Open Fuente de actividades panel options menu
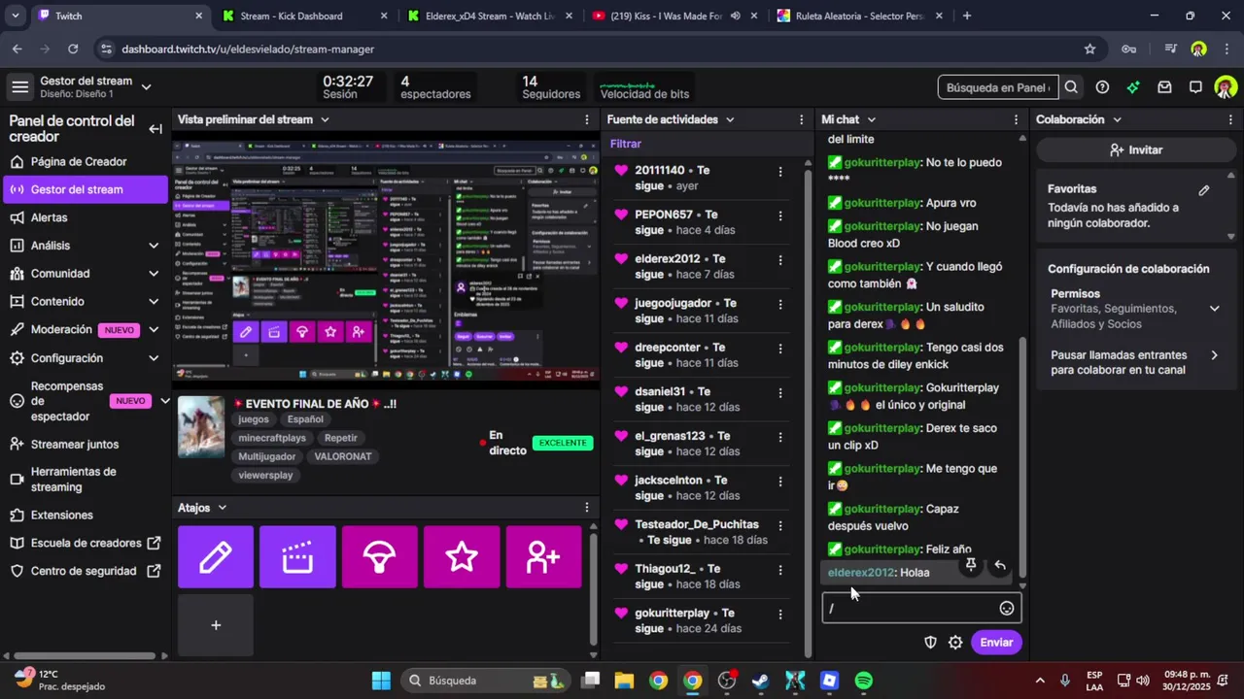The image size is (1244, 699). [802, 119]
